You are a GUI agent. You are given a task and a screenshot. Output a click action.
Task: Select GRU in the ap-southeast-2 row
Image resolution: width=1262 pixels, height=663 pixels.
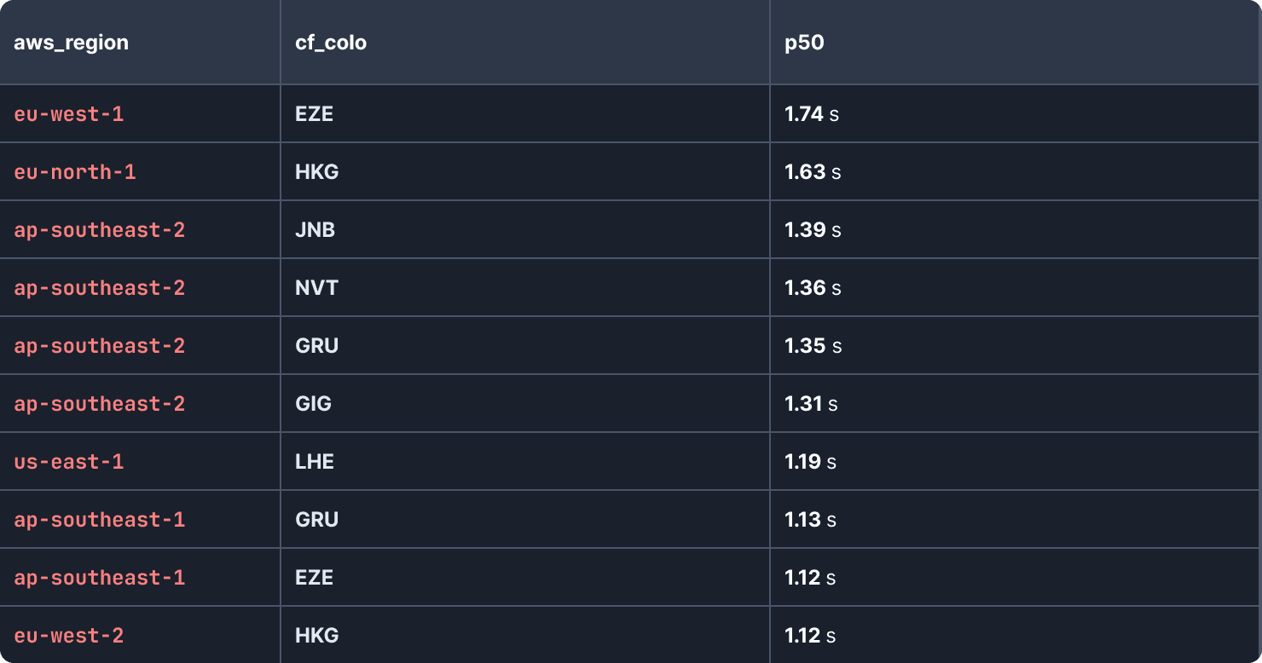tap(316, 346)
